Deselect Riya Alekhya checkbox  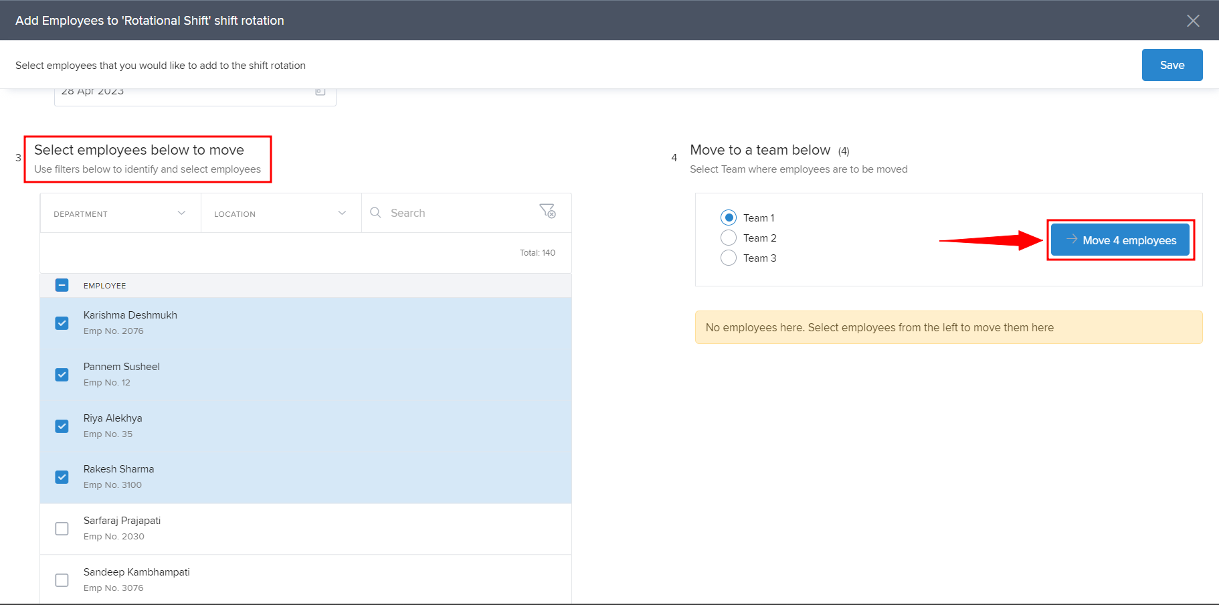[62, 426]
